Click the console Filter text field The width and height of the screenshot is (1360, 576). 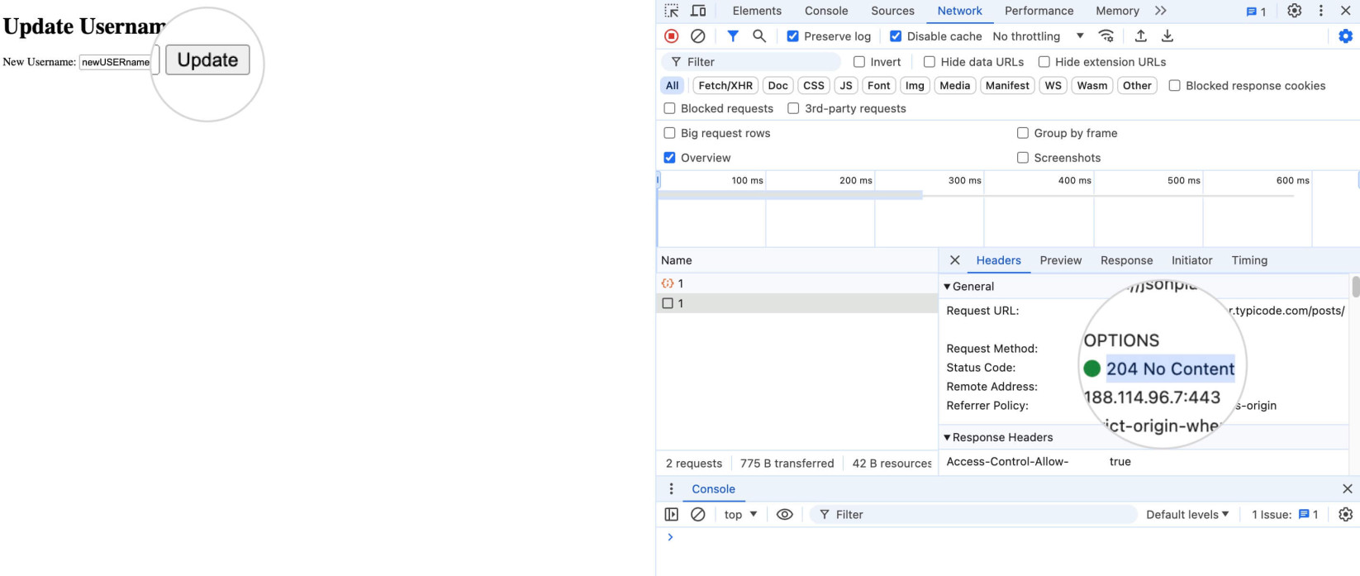(x=973, y=515)
